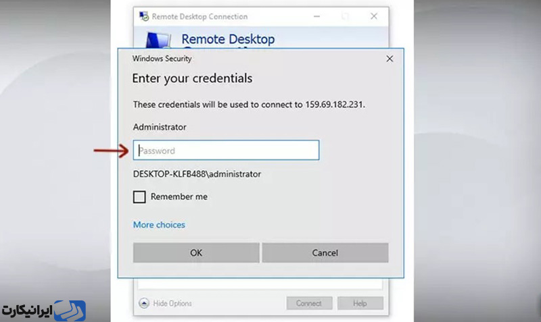Confirm credentials with the OK button
This screenshot has width=541, height=322.
[x=196, y=252]
